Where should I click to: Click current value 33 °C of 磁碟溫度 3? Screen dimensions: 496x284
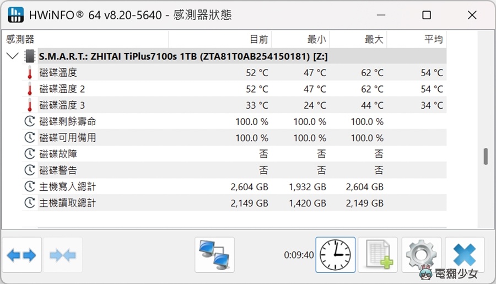(257, 105)
